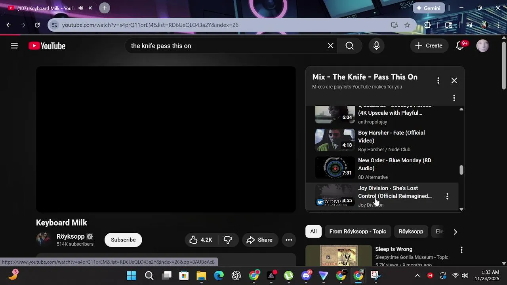Click the Create button
This screenshot has width=507, height=285.
point(429,46)
